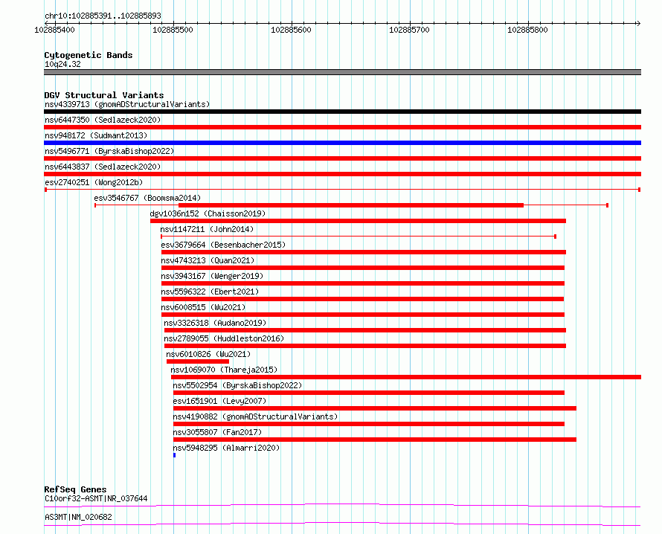Open the esv3679664 (Besenbacher2015) variant label
This screenshot has width=662, height=534.
tap(223, 245)
